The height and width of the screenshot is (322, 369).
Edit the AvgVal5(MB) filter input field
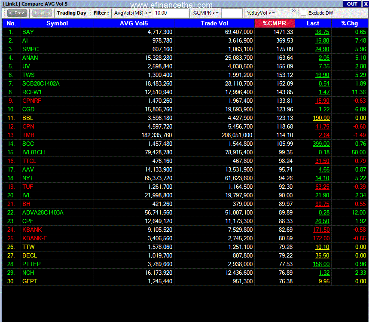tap(171, 13)
